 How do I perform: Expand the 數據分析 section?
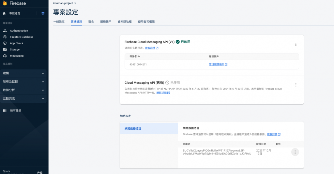(23, 90)
